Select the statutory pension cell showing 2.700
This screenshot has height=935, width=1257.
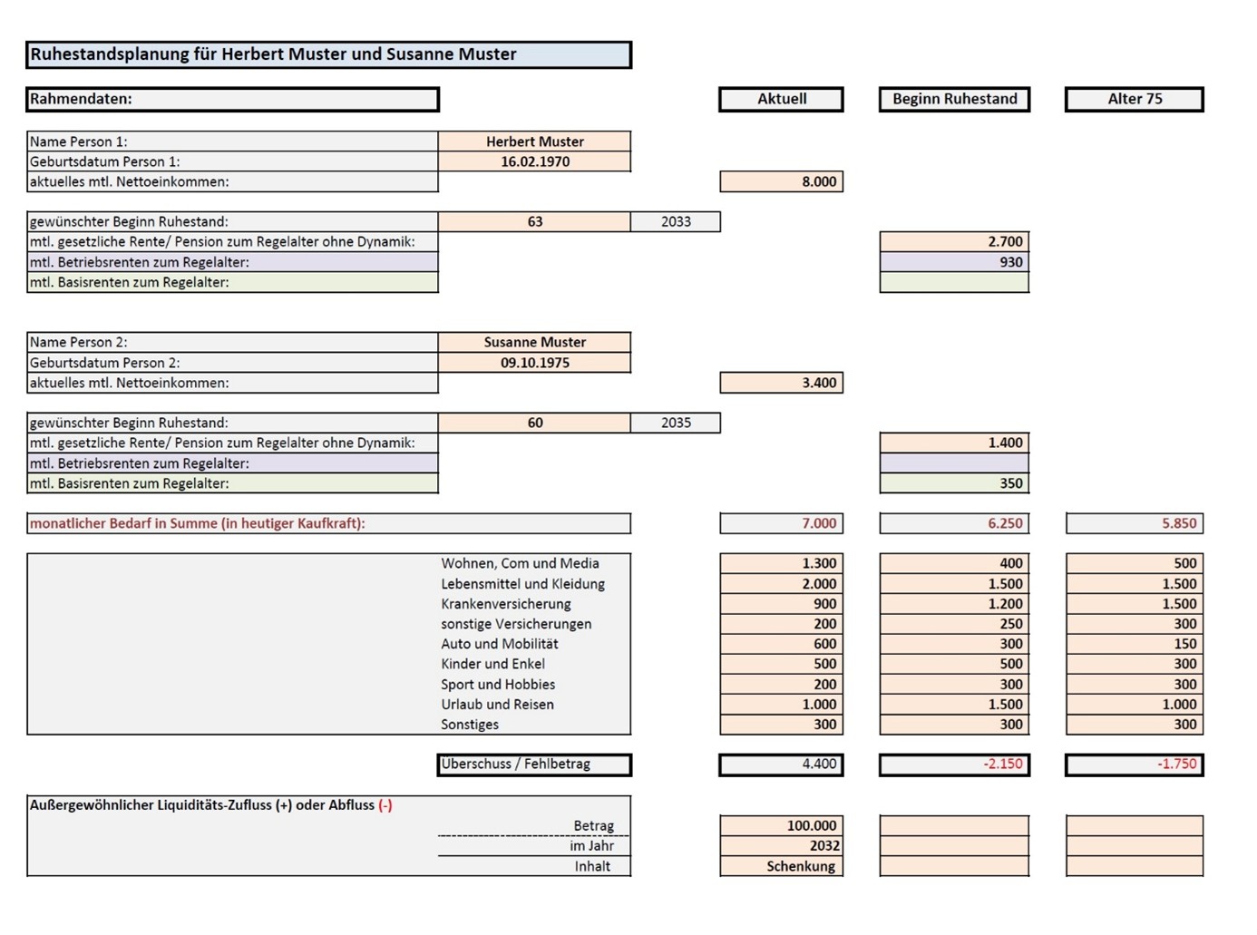(954, 242)
